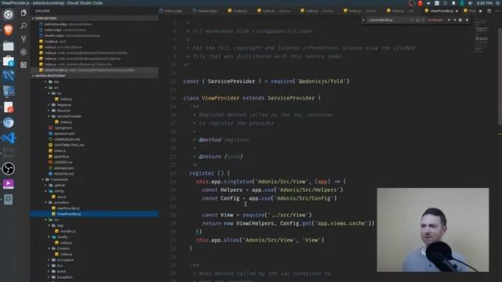The height and width of the screenshot is (282, 502).
Task: Click the run/preview icon in editor title bar
Action: click(481, 11)
